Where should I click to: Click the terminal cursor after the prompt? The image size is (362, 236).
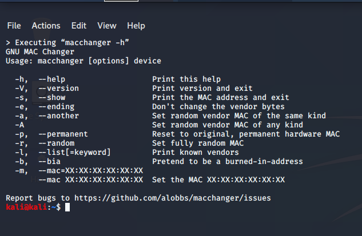click(x=67, y=207)
